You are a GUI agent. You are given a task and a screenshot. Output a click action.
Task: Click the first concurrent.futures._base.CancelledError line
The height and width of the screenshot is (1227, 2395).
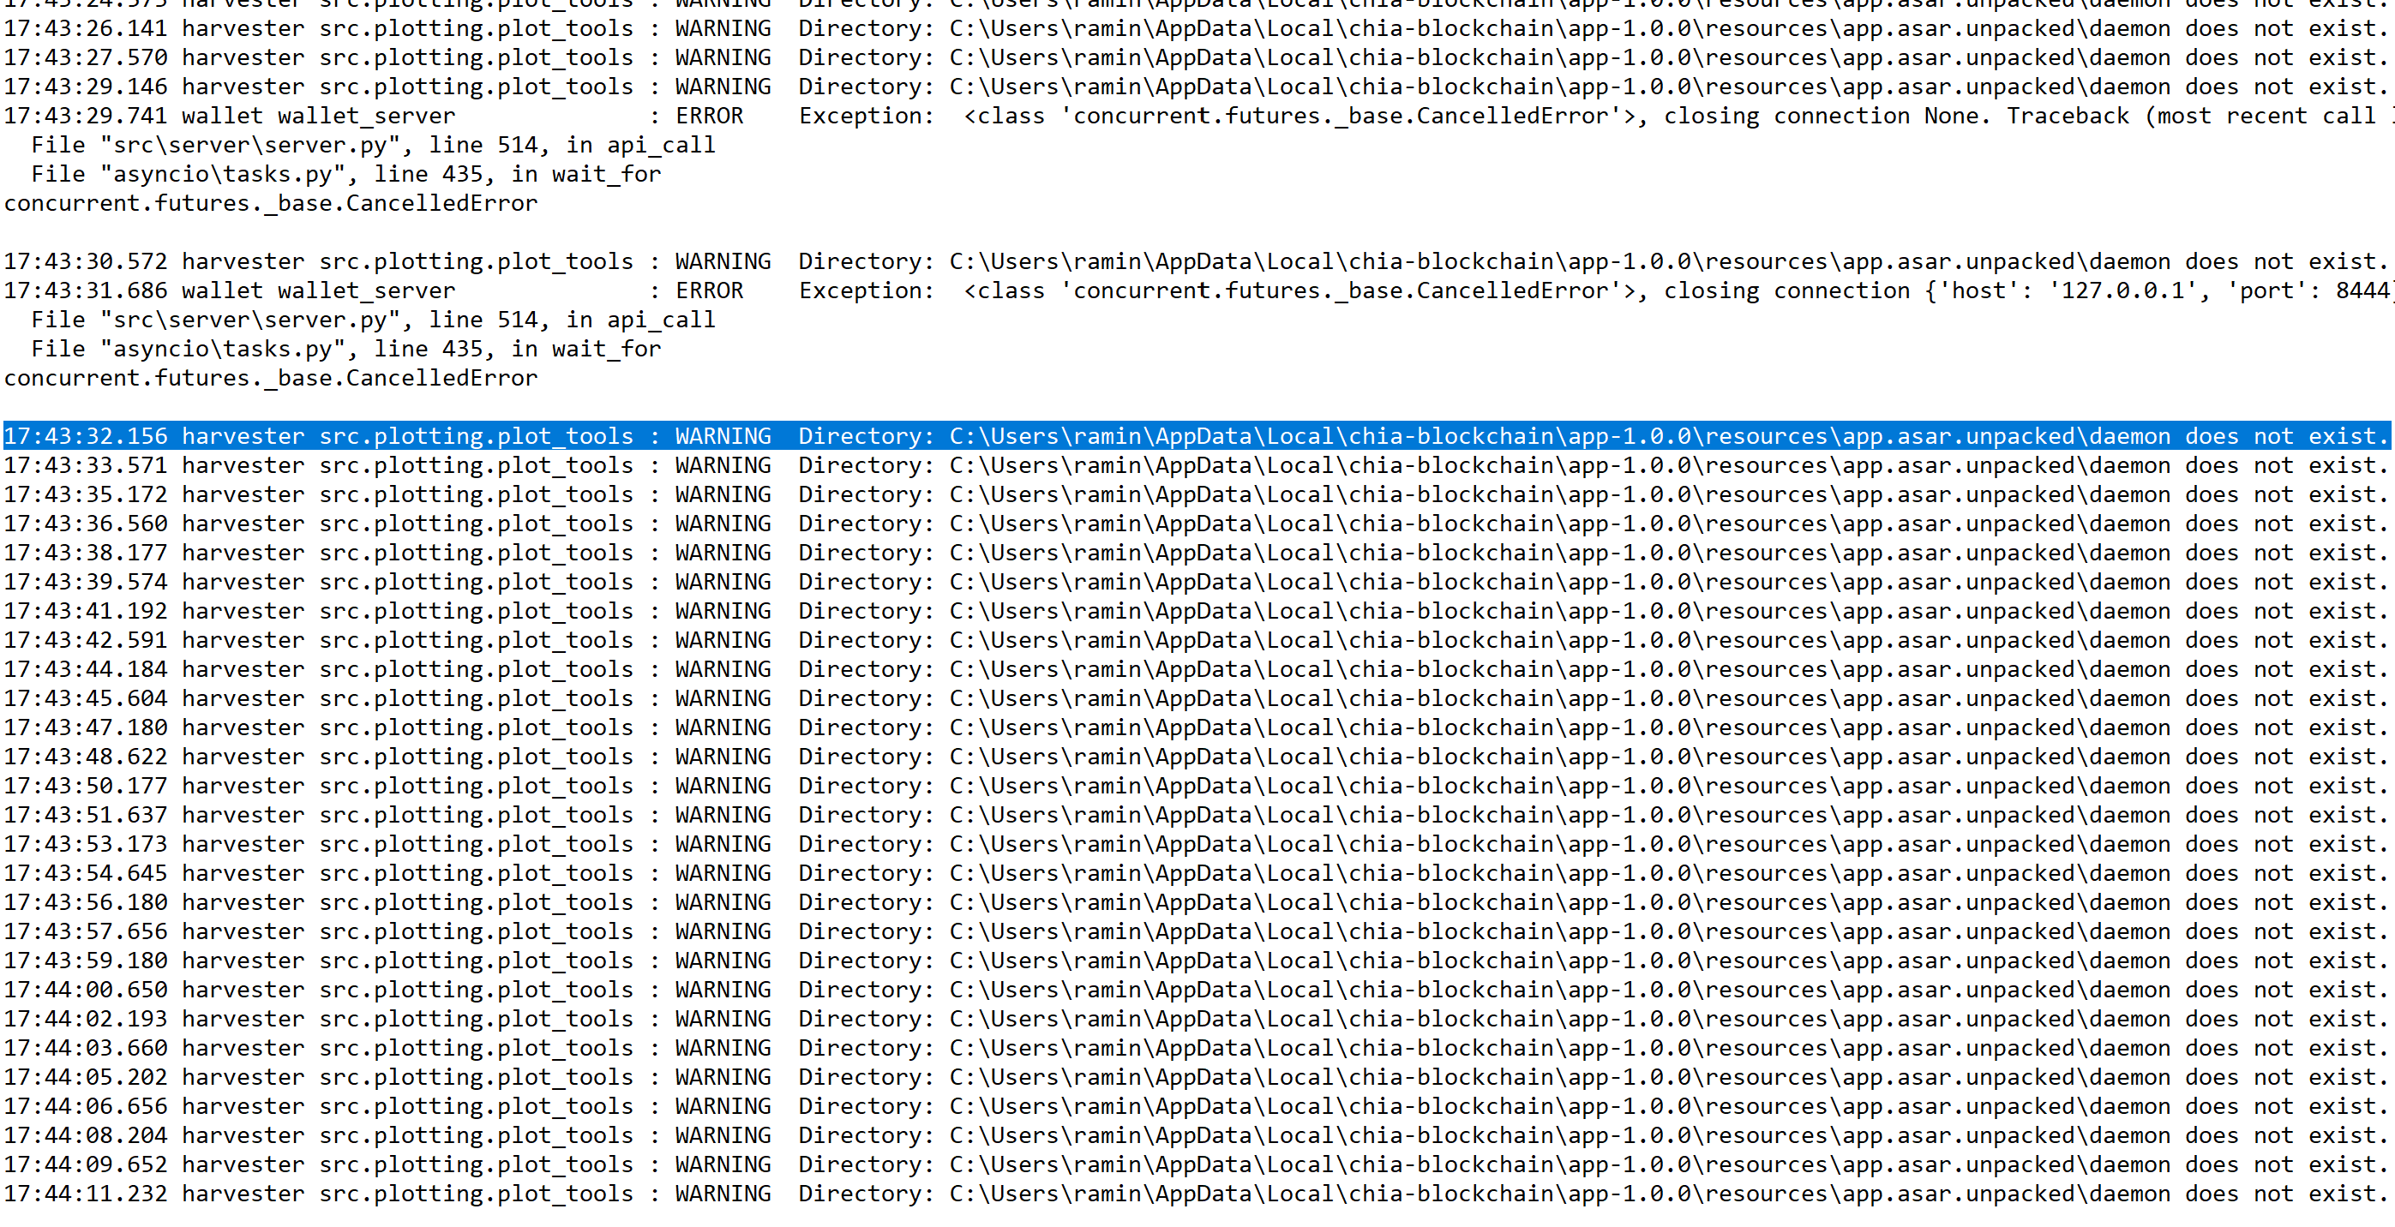[x=271, y=204]
